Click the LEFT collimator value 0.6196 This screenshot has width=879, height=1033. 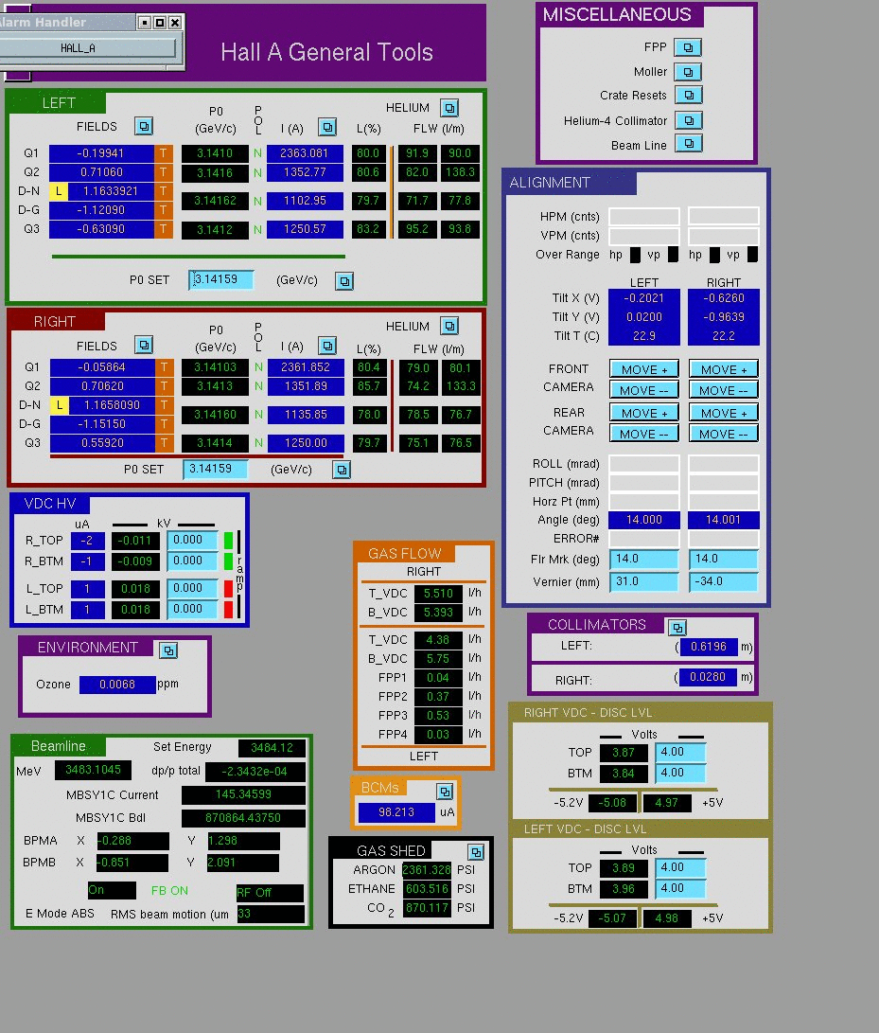[x=709, y=647]
